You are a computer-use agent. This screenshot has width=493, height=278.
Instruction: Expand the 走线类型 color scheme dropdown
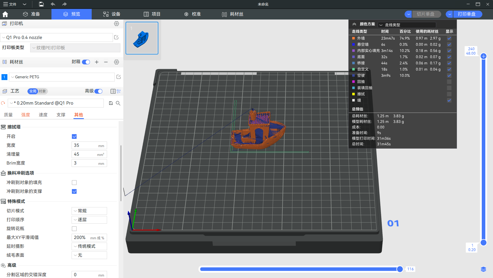407,25
